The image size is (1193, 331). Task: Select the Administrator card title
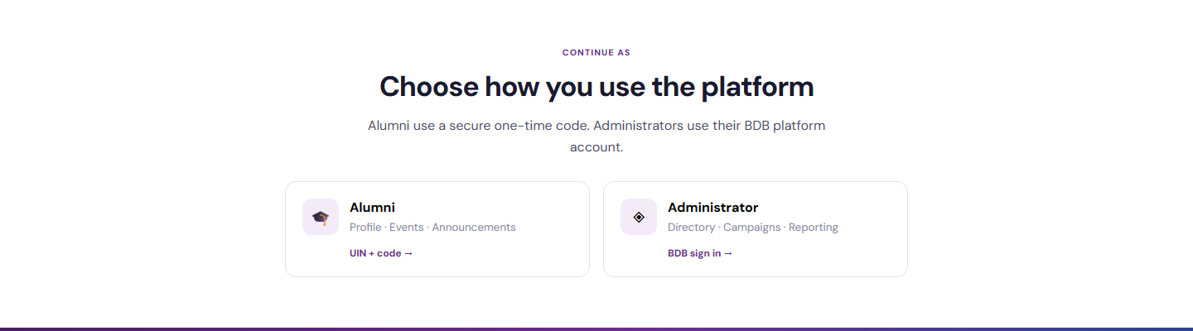pos(712,208)
